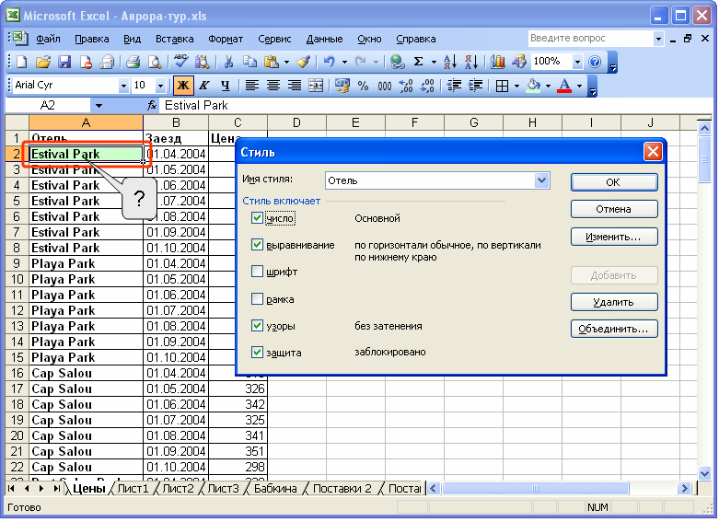Enable the 'рамка' checkbox
Viewport: 719px width, 522px height.
coord(258,299)
